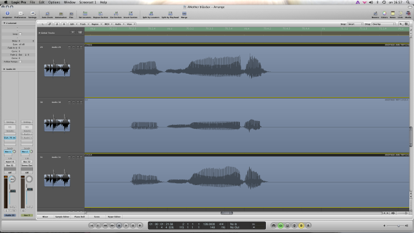Screen dimensions: 414x233
Task: Toggle the Follow Tempo checkbox
Action: coord(20,61)
